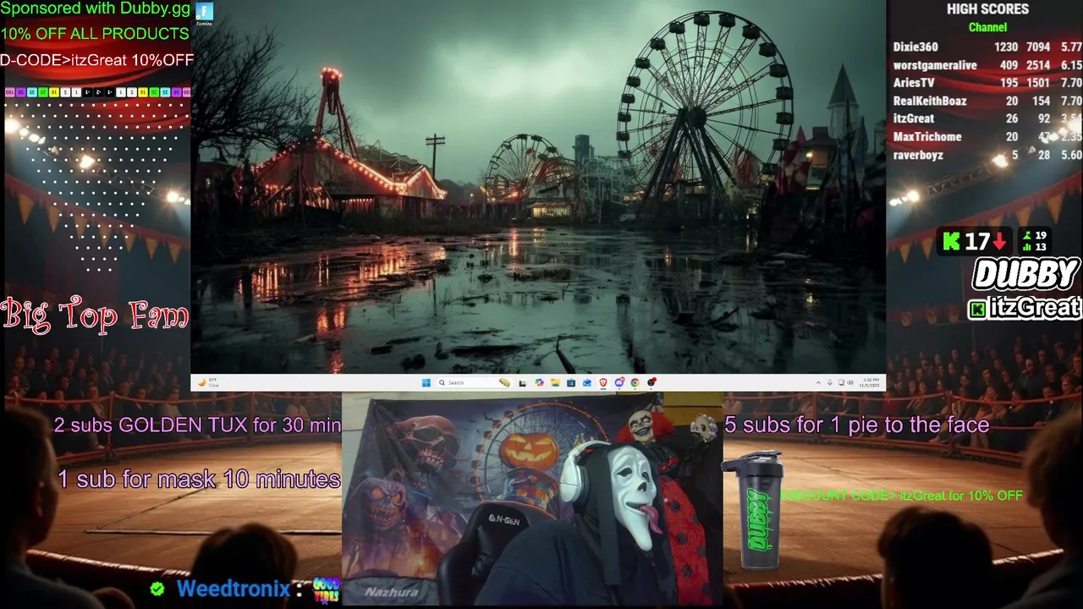1083x609 pixels.
Task: Click the Dubby shaker bottle image
Action: point(752,510)
